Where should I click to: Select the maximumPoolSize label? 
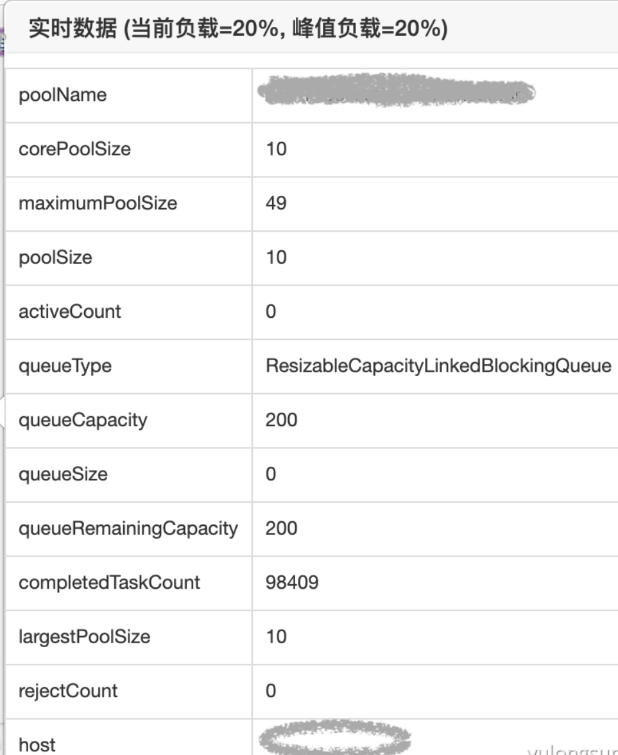(98, 203)
